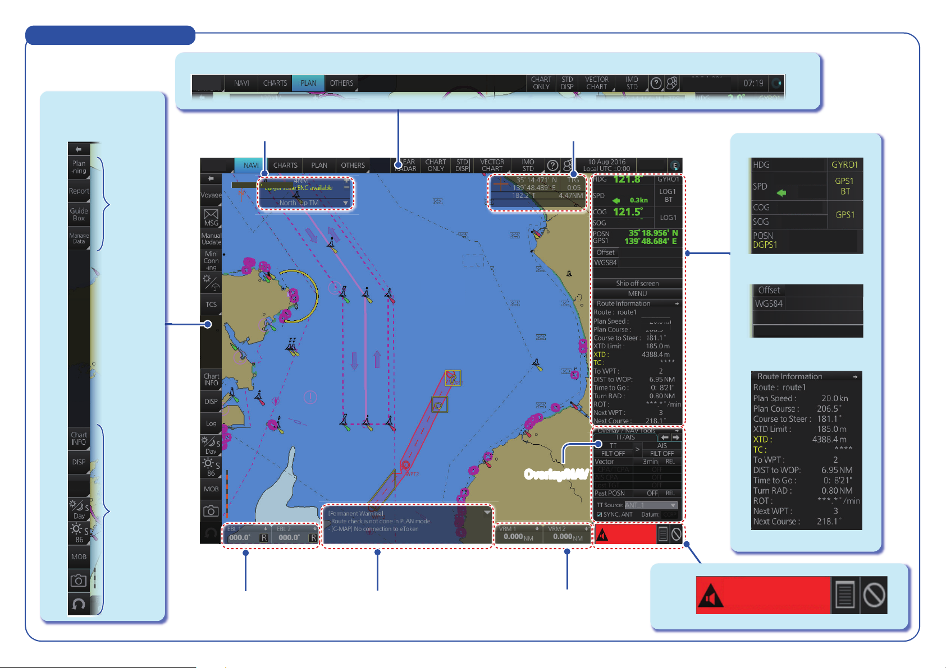Toggle the Vector REL mode
This screenshot has width=946, height=668.
click(670, 462)
